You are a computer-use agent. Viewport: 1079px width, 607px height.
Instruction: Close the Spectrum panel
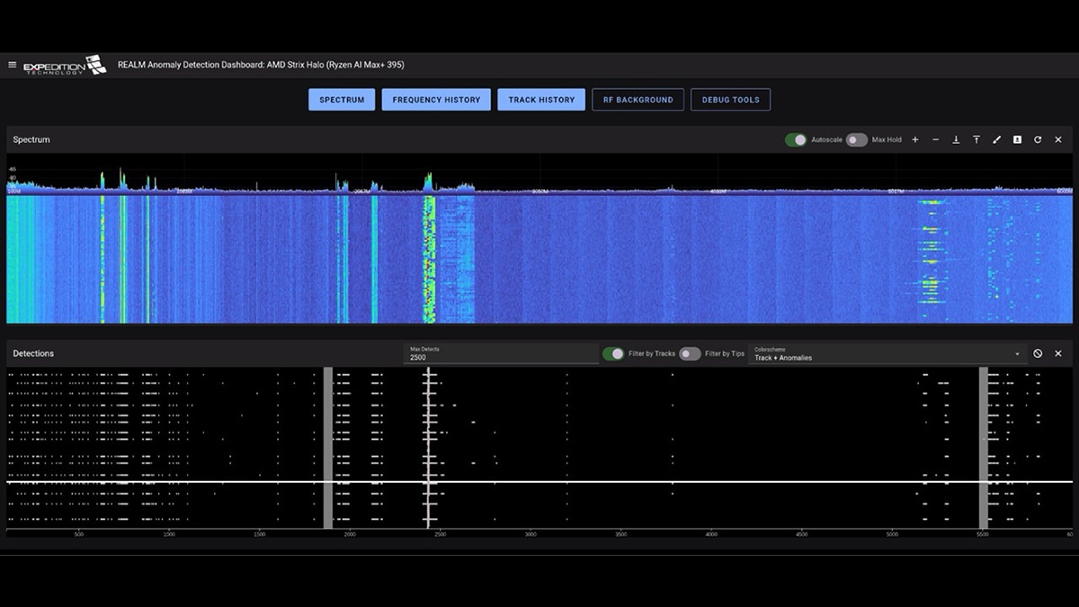1058,139
